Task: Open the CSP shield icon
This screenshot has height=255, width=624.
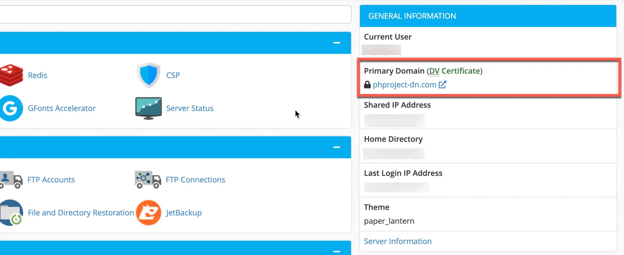Action: pyautogui.click(x=149, y=75)
